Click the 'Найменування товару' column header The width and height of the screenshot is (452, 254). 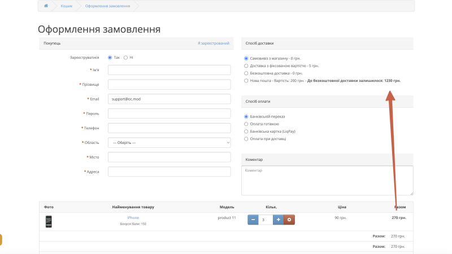133,207
